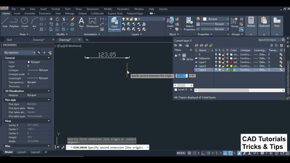
Task: Click the Layer Manager horizontal scrollbar
Action: pyautogui.click(x=240, y=91)
